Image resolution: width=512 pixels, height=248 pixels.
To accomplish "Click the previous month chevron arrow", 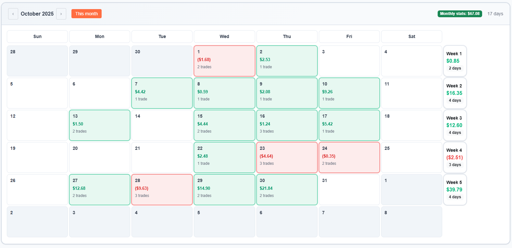I will (x=13, y=14).
